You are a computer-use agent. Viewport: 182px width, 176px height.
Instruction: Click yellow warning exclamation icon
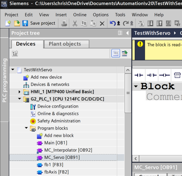pos(140,44)
